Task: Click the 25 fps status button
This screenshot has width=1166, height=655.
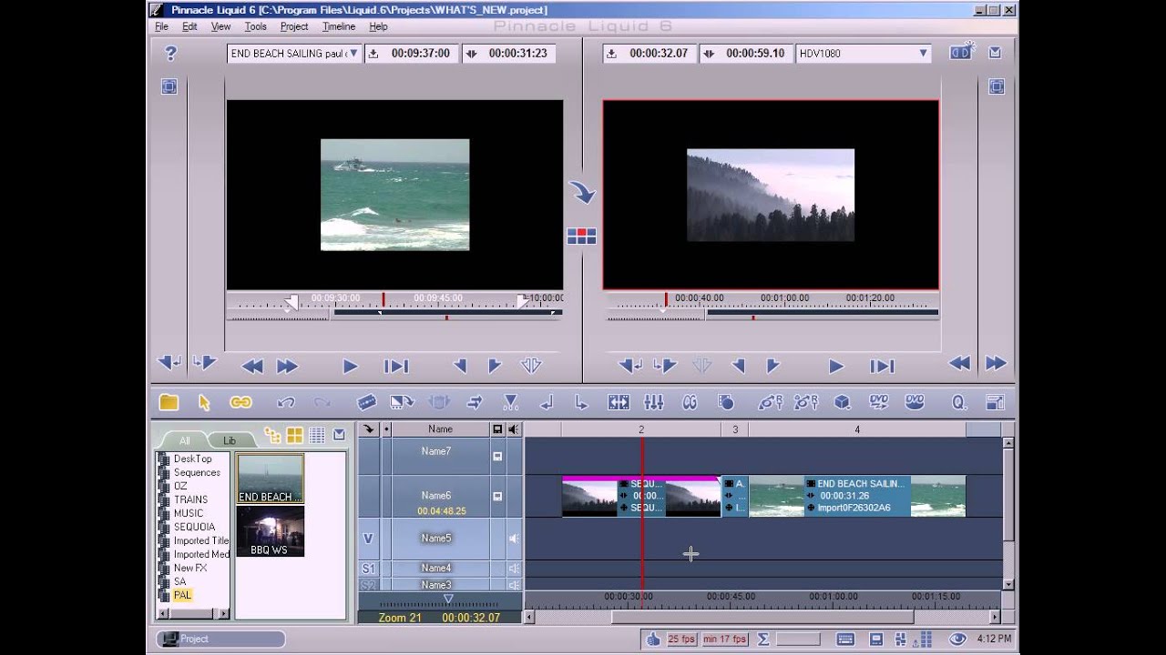Action: point(681,639)
